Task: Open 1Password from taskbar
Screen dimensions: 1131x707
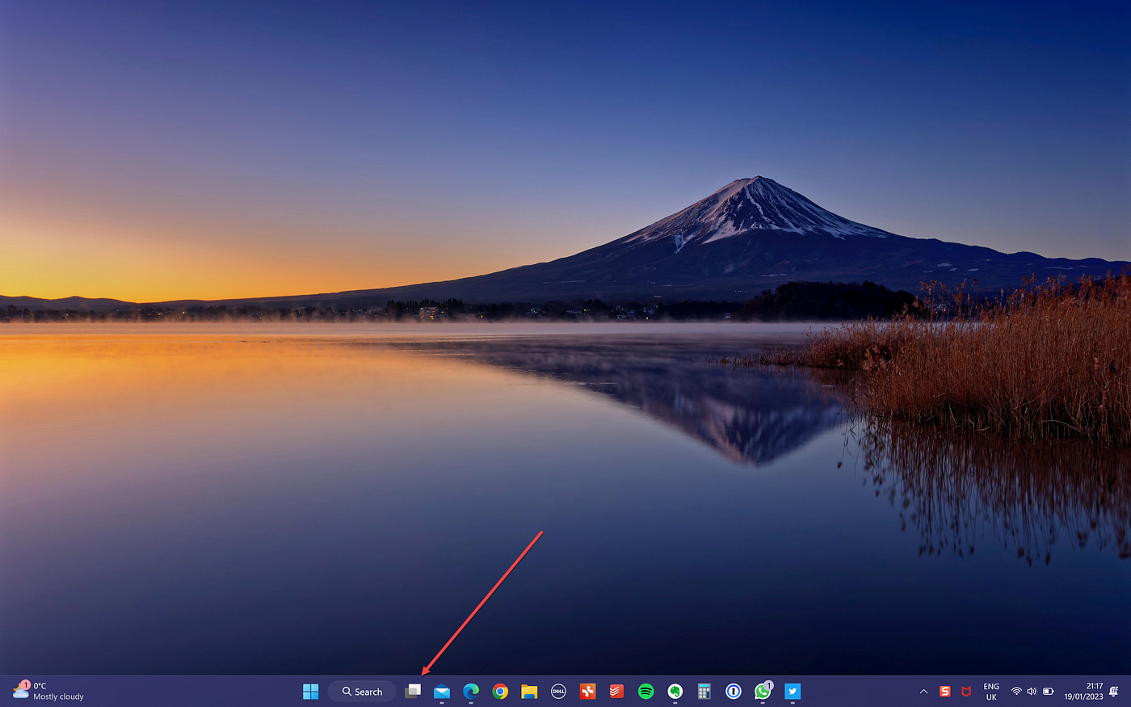Action: point(734,692)
